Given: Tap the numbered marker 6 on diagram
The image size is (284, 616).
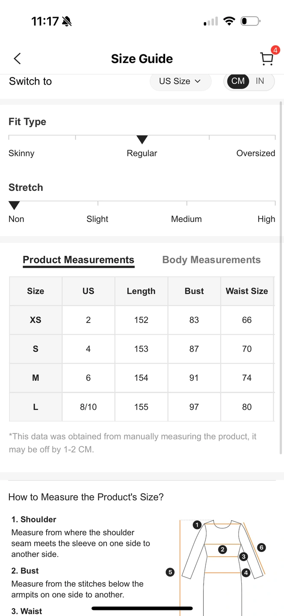Looking at the screenshot, I should tap(262, 547).
